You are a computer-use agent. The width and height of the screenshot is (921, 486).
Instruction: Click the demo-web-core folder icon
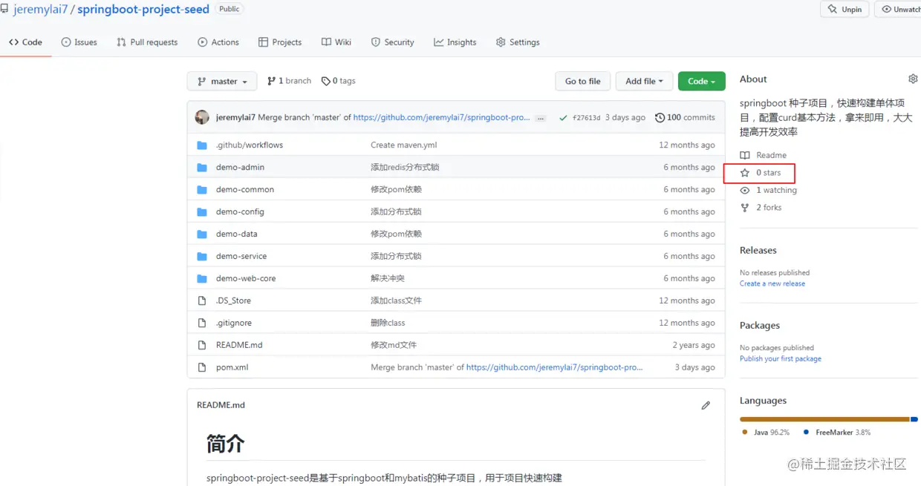[202, 278]
